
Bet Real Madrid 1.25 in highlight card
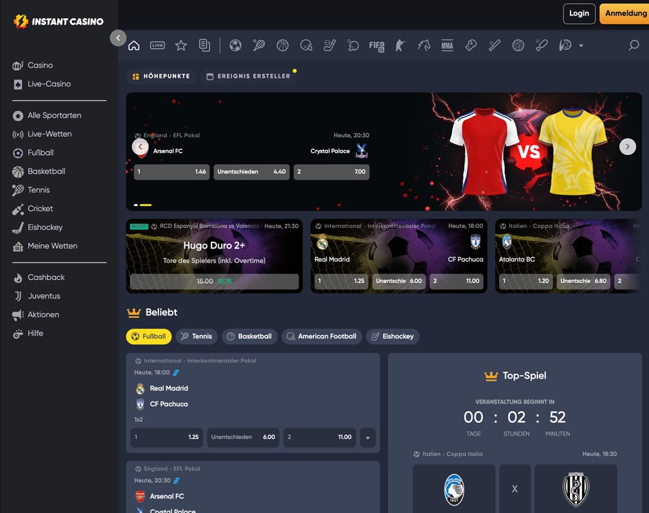(x=341, y=281)
